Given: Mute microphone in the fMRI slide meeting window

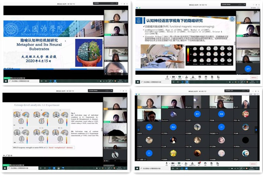Looking at the screenshot, I should pyautogui.click(x=167, y=77).
